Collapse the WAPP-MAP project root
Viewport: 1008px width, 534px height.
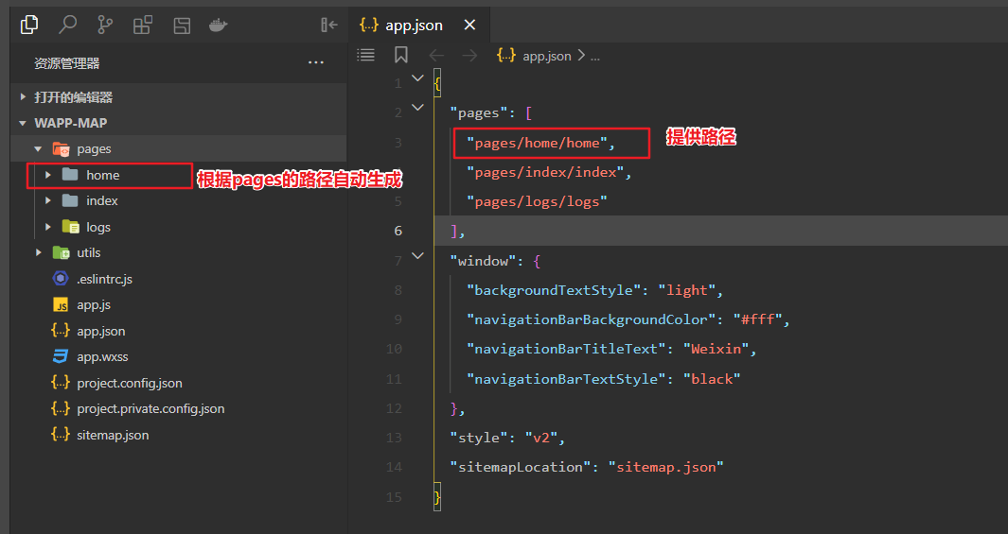click(23, 123)
